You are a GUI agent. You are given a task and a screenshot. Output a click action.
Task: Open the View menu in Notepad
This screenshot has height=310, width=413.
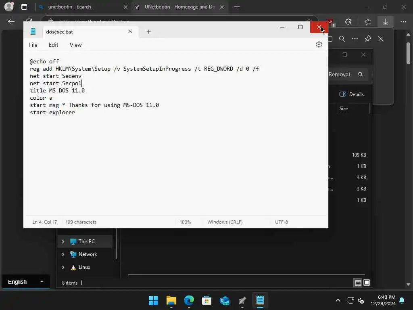point(75,45)
